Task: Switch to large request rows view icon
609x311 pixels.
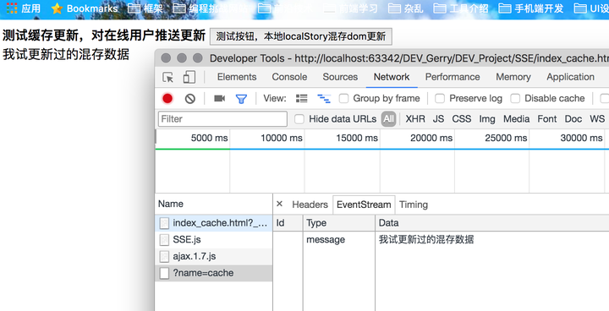Action: coord(302,99)
